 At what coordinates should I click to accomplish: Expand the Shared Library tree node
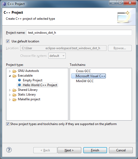tap(10, 90)
